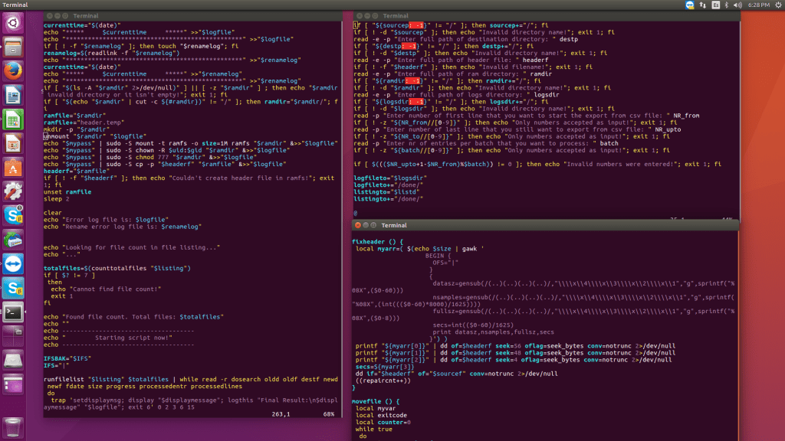Screen dimensions: 785x441
Task: Open the Es keyboard layout indicator
Action: 715,5
